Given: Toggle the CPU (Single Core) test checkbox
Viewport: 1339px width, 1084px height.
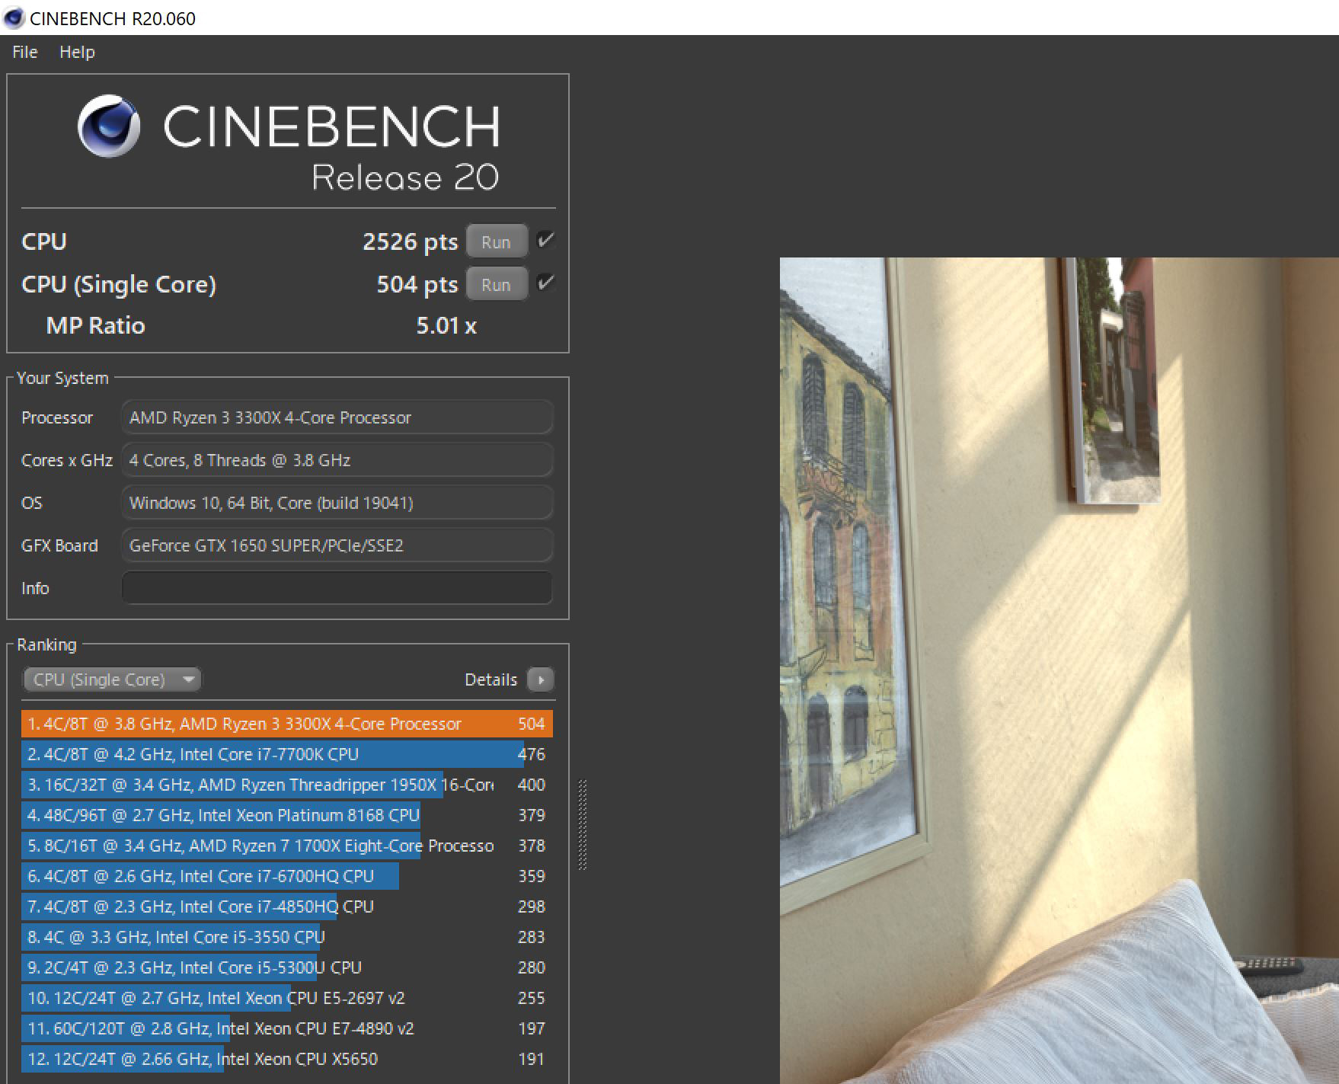Looking at the screenshot, I should (x=545, y=283).
